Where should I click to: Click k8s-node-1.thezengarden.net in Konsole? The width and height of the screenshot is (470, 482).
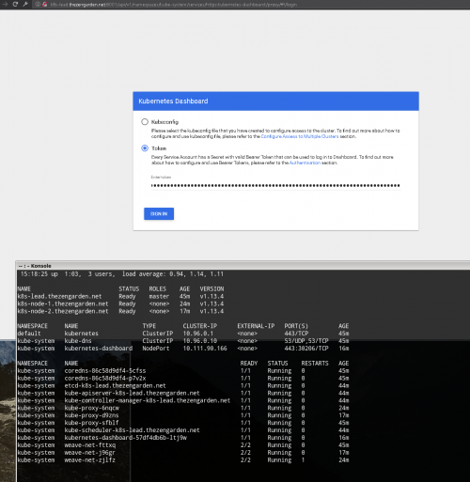63,303
